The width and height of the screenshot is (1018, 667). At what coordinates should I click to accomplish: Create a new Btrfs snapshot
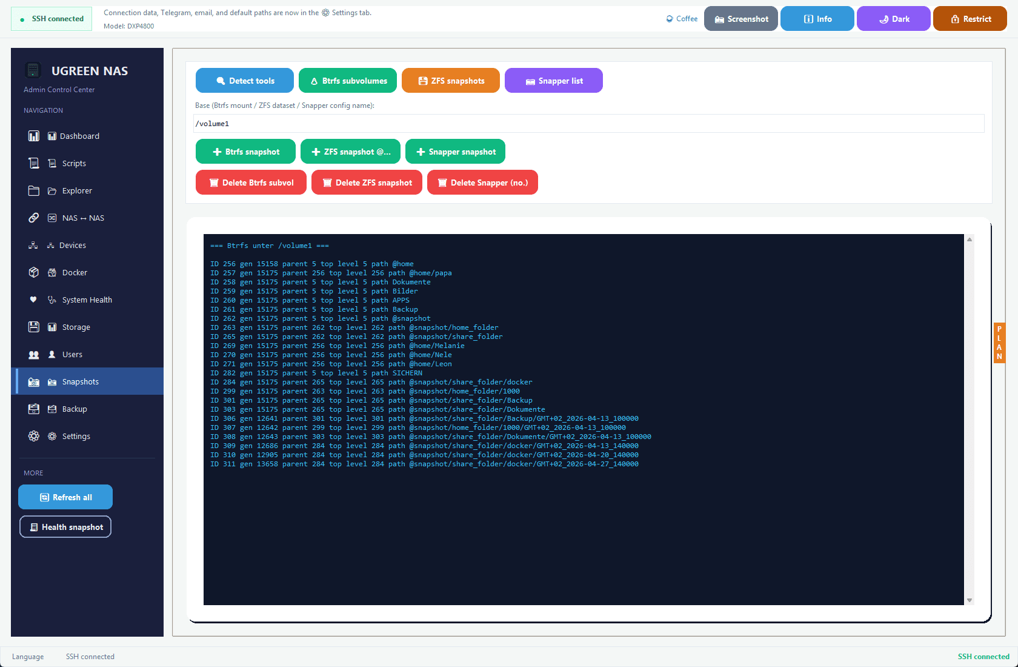tap(245, 152)
